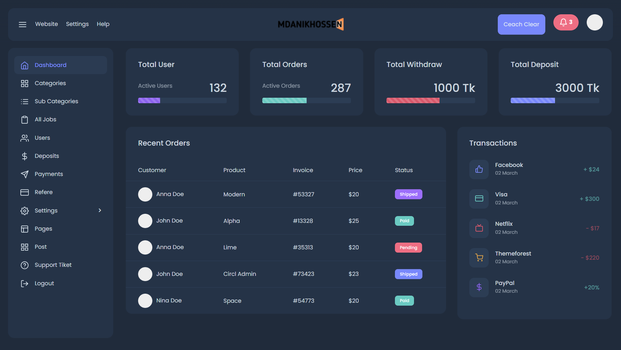
Task: Click the Dashboard home icon
Action: 24,65
